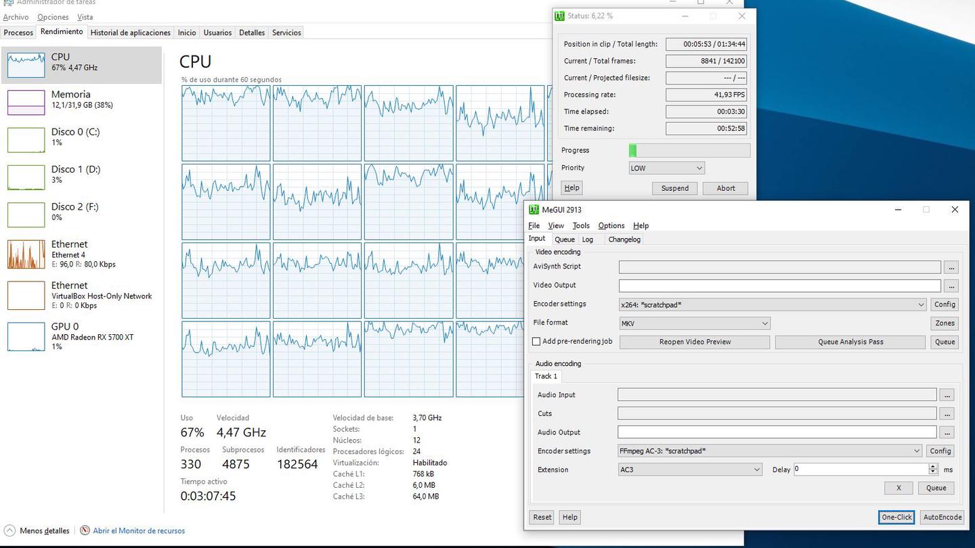Open the Ethernet 4 network graph
The image size is (975, 548).
coord(26,254)
